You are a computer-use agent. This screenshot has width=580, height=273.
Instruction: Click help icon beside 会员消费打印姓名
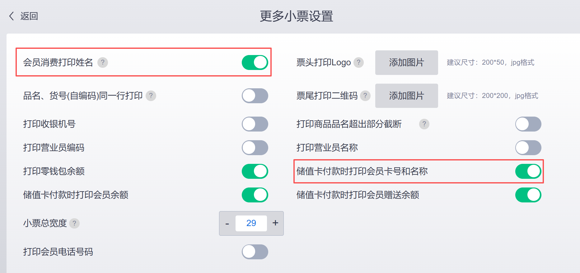[x=103, y=62]
